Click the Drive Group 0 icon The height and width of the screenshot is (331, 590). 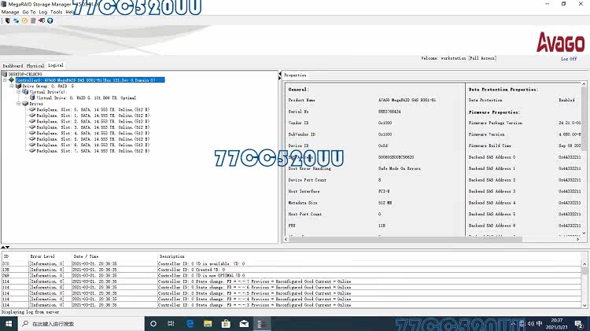pos(18,86)
